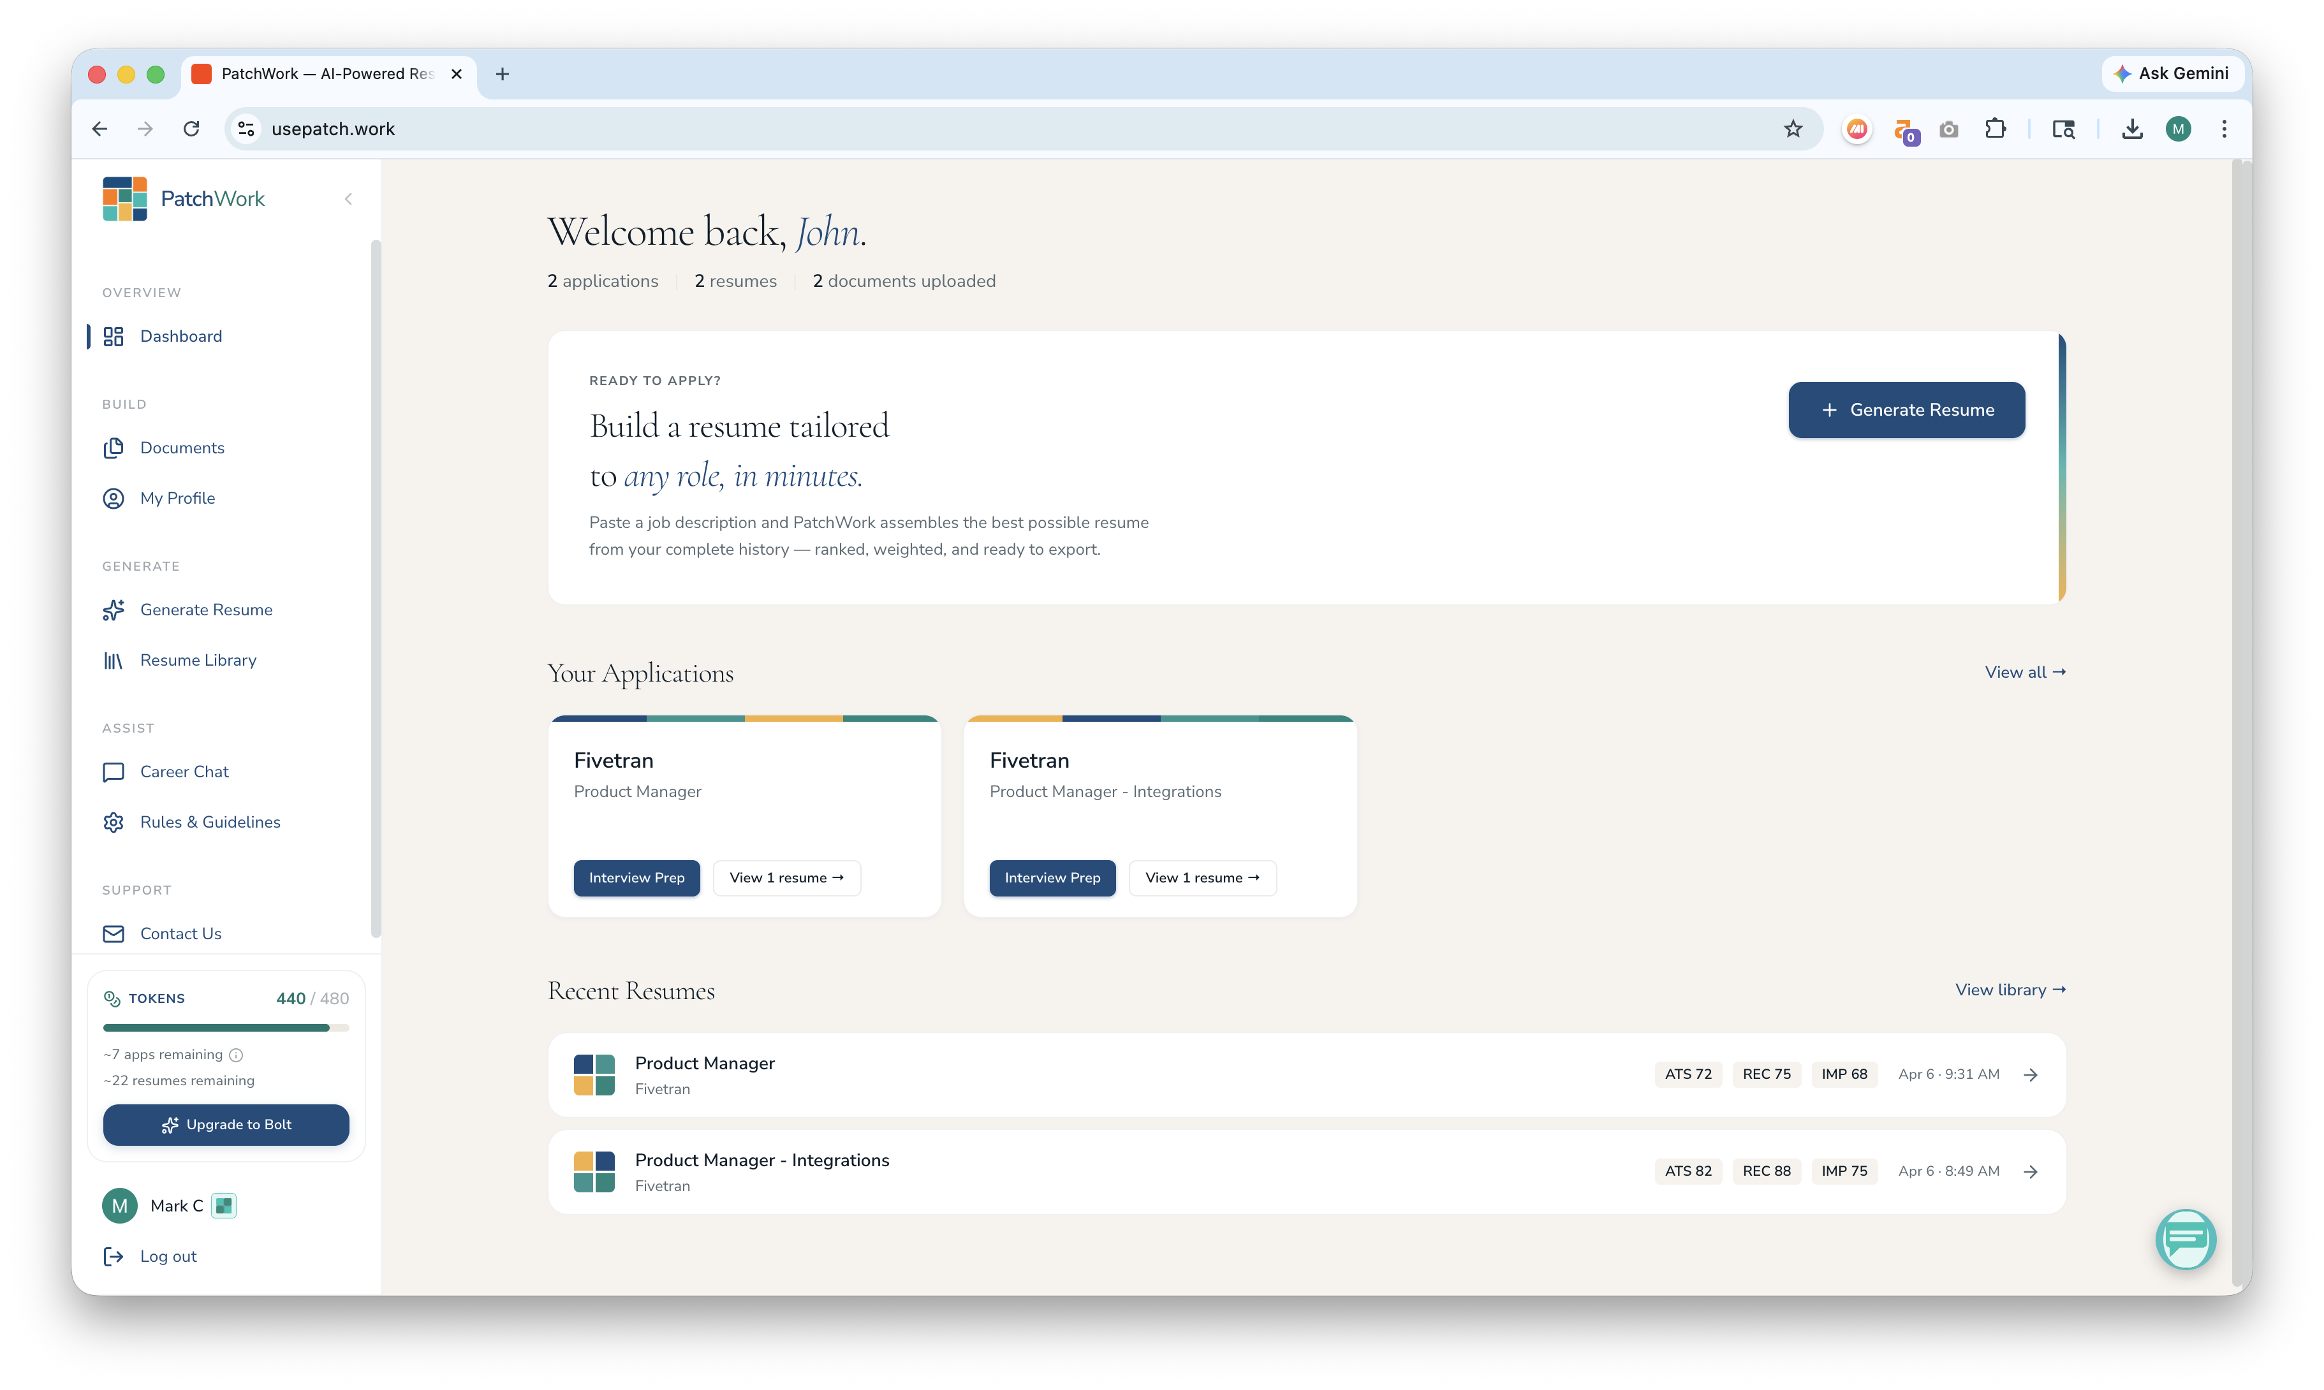The height and width of the screenshot is (1390, 2324).
Task: Open Rules & Guidelines gear icon
Action: (114, 823)
